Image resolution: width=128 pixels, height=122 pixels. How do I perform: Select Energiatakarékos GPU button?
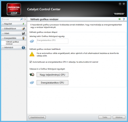tap(52, 82)
